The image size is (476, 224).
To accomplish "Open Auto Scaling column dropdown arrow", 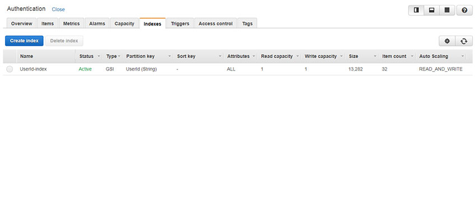I will 463,56.
